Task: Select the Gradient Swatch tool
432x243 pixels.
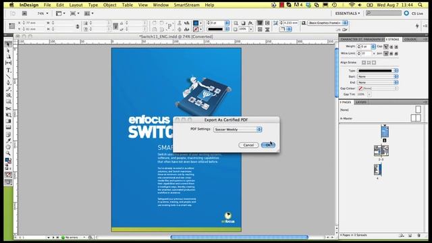Action: click(8, 121)
